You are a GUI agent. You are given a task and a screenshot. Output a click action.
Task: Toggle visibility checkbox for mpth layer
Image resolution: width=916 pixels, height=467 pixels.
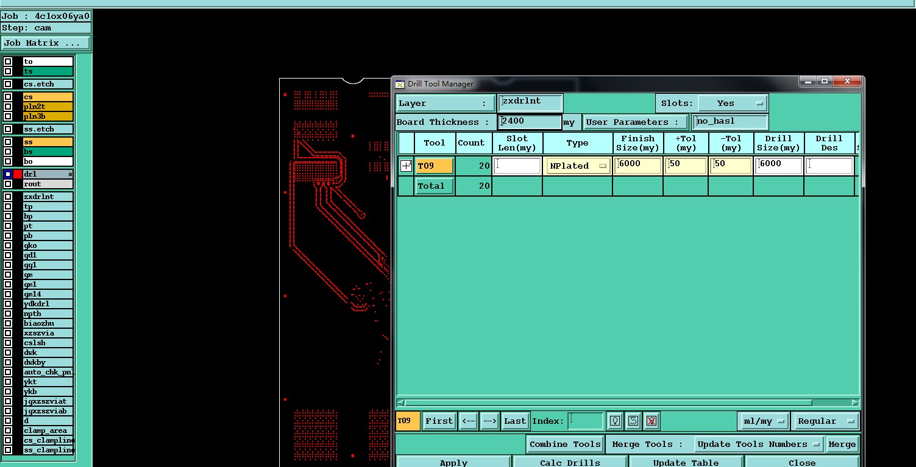click(8, 314)
